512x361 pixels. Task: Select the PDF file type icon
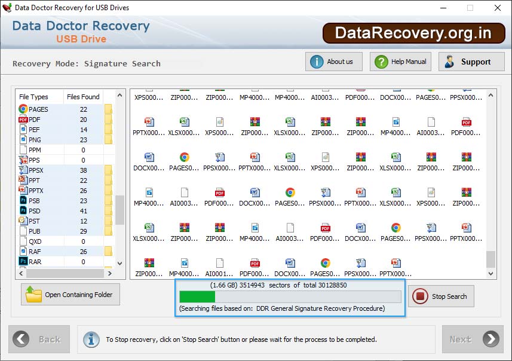click(23, 120)
